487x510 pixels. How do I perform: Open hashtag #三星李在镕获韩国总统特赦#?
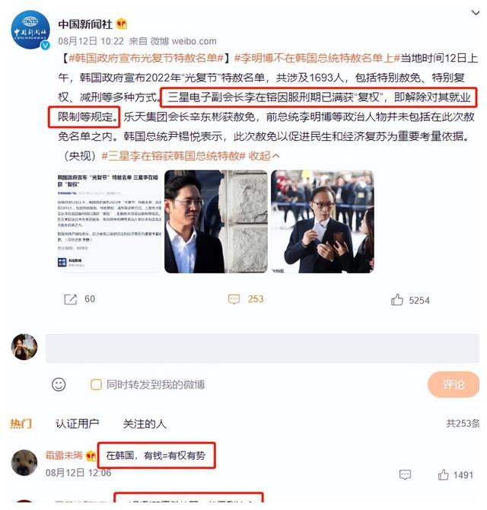tap(173, 156)
